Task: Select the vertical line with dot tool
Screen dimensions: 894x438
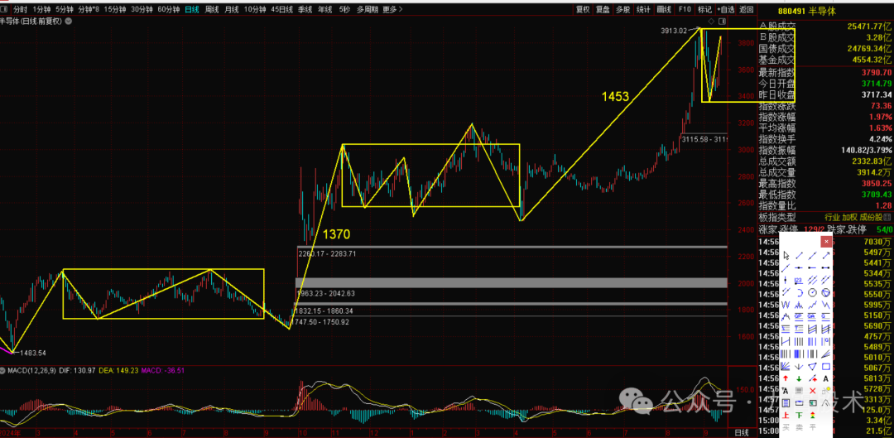Action: [786, 280]
